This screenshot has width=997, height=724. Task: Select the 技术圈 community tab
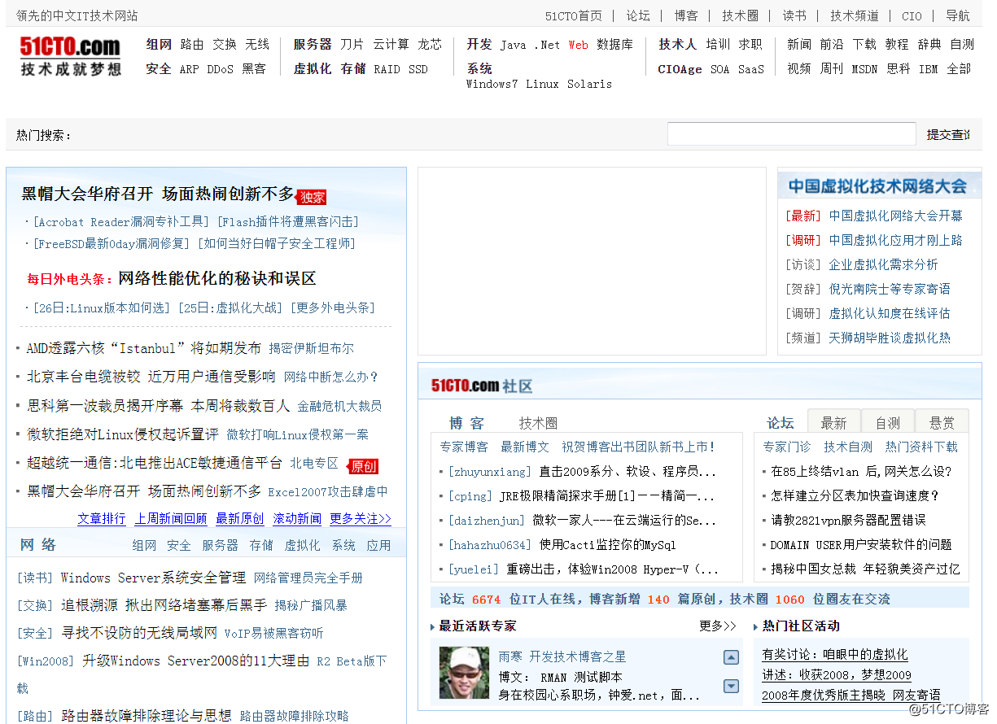(x=538, y=423)
